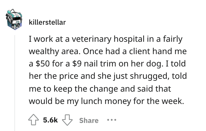This screenshot has height=131, width=206.
Task: Click the line starting 'would be my lunch money'
Action: [106, 101]
